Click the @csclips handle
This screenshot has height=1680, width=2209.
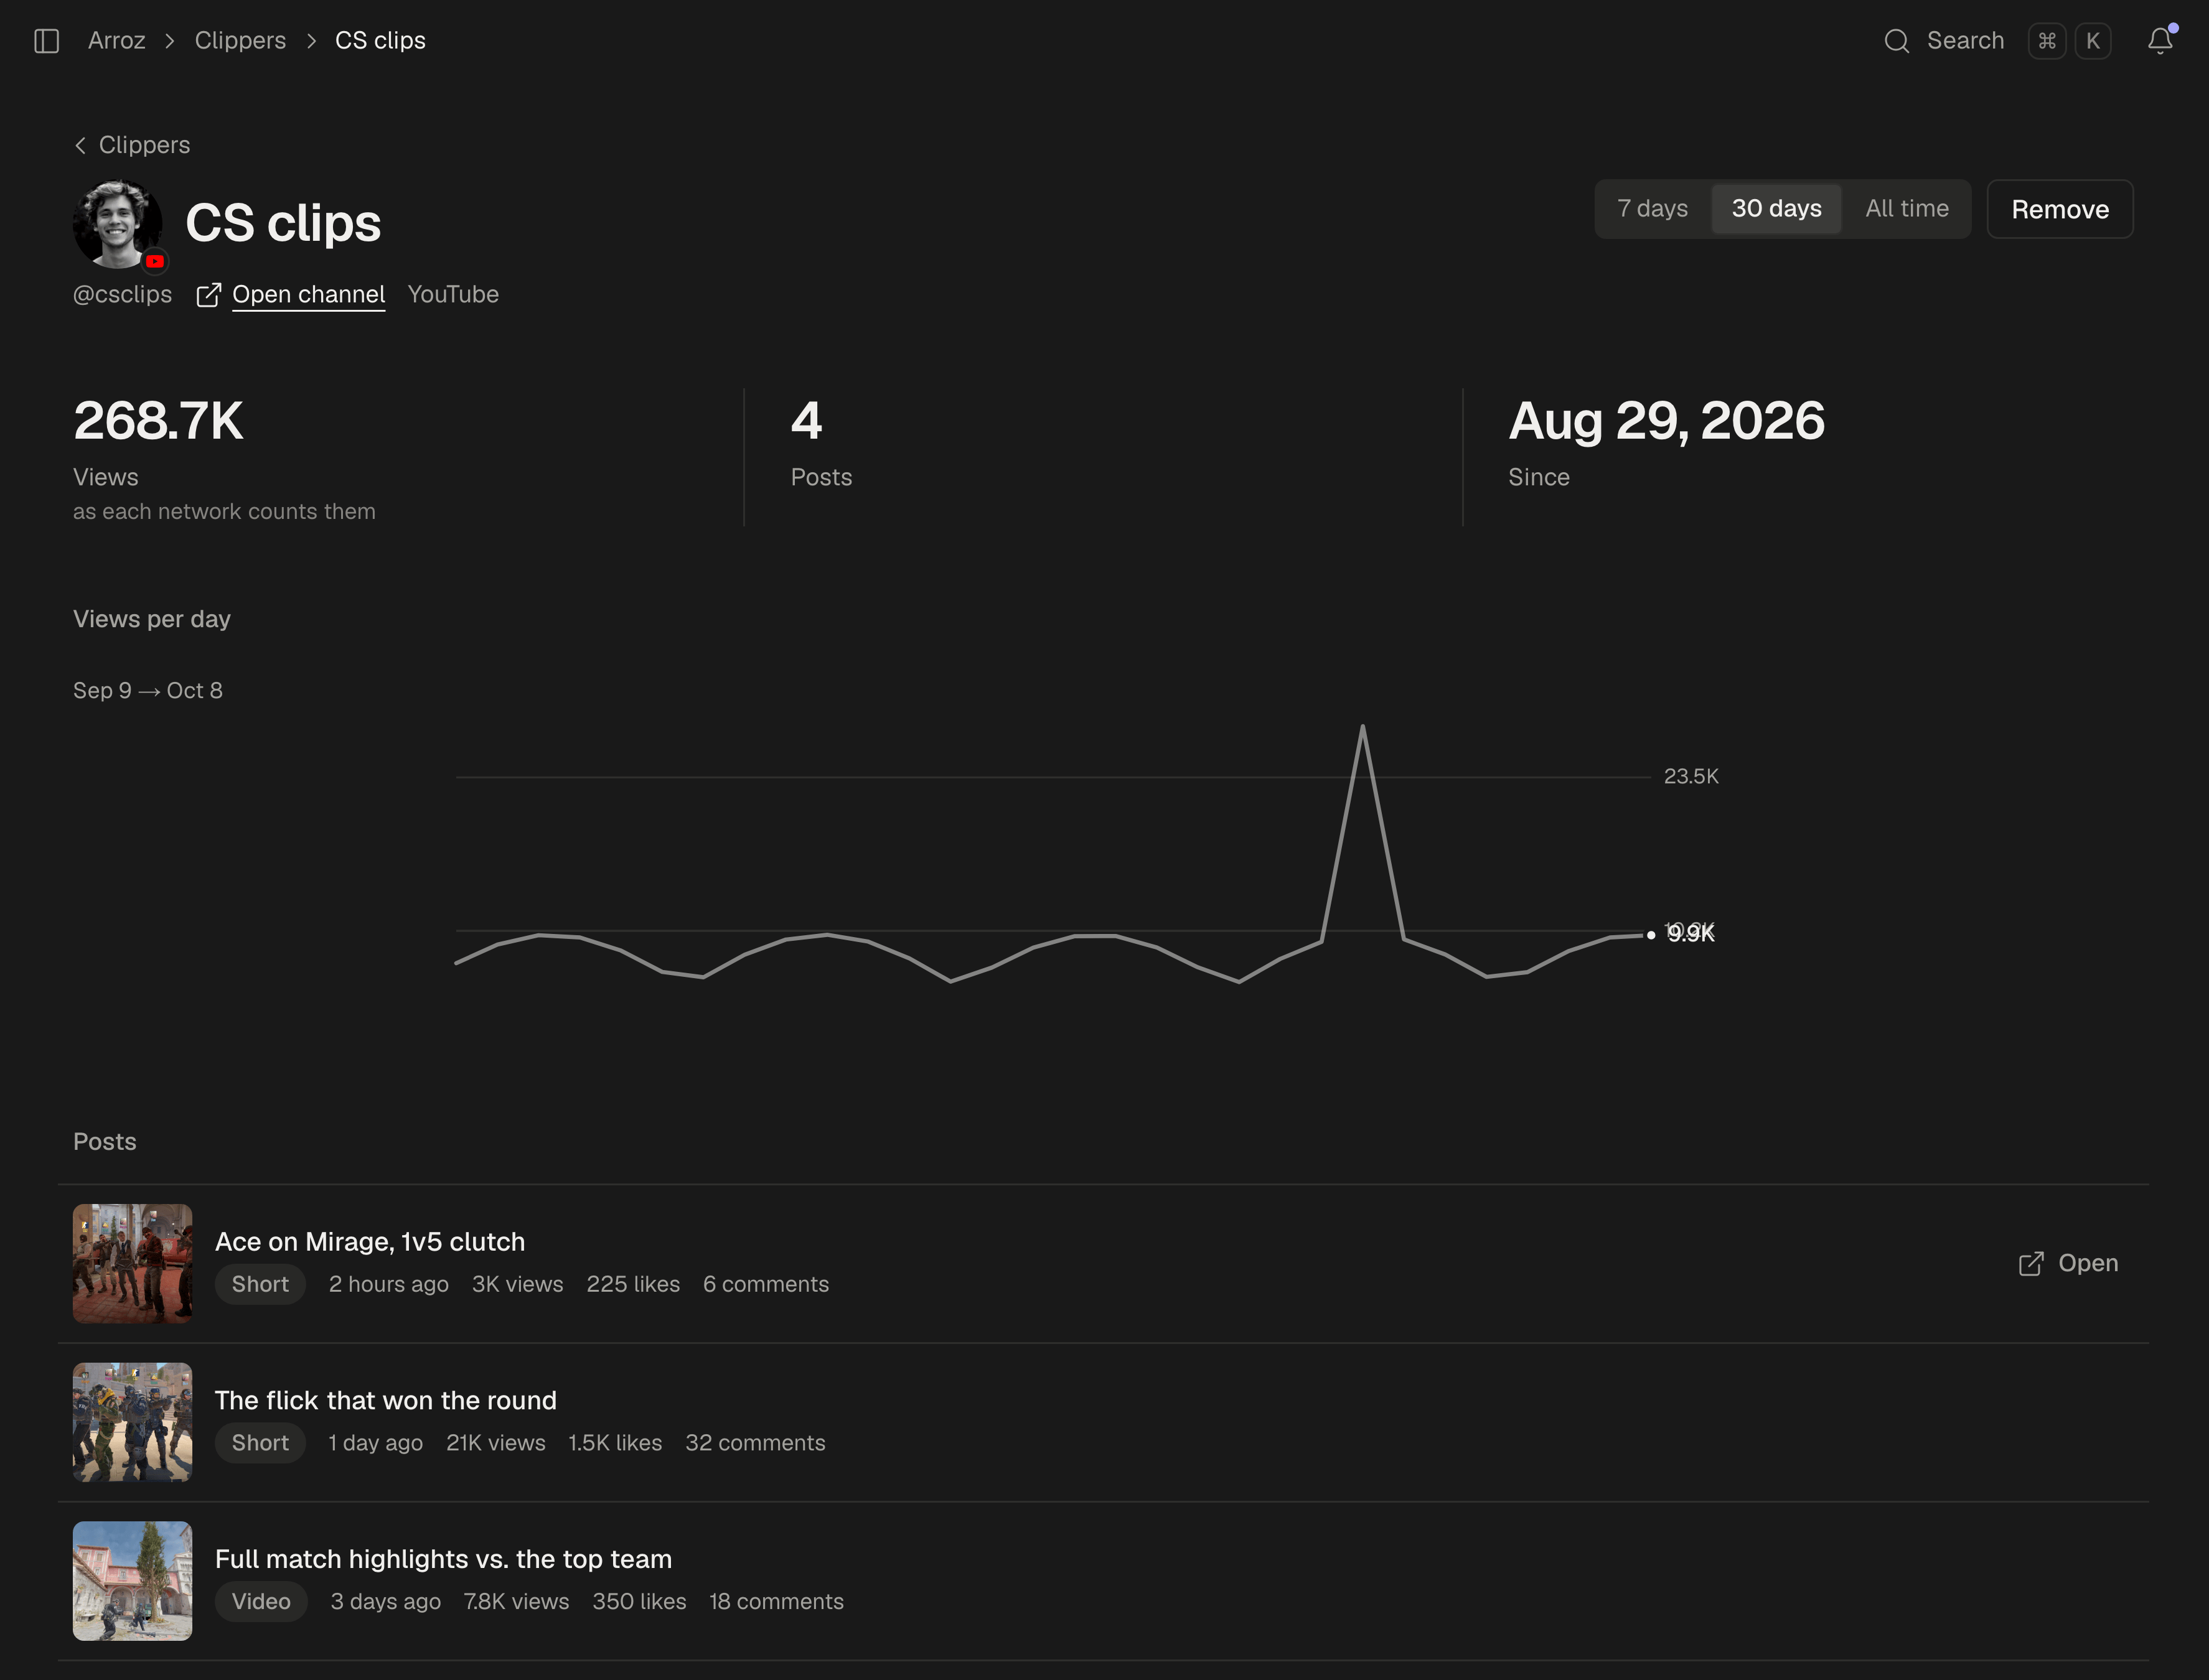[122, 295]
